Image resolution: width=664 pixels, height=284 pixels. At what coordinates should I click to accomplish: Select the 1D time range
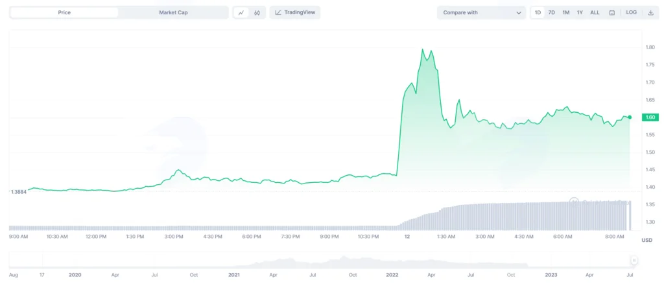[538, 13]
